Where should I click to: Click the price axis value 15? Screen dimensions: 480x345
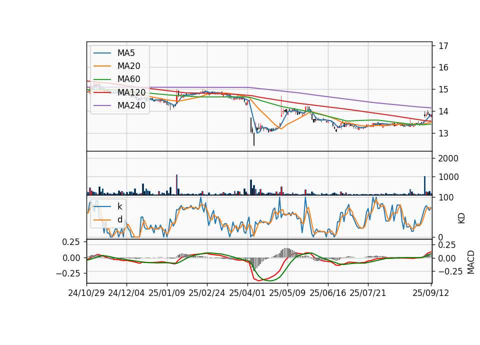point(443,89)
